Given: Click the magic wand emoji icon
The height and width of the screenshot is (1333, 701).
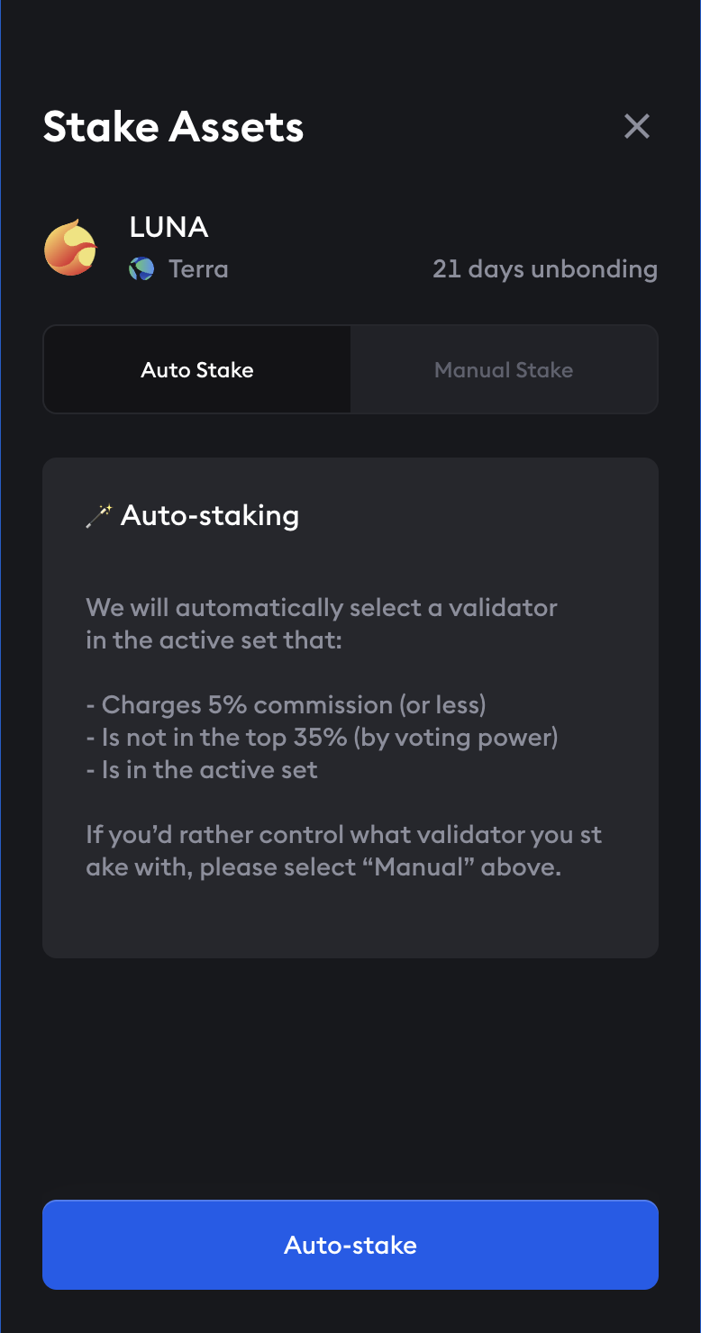Looking at the screenshot, I should [98, 516].
